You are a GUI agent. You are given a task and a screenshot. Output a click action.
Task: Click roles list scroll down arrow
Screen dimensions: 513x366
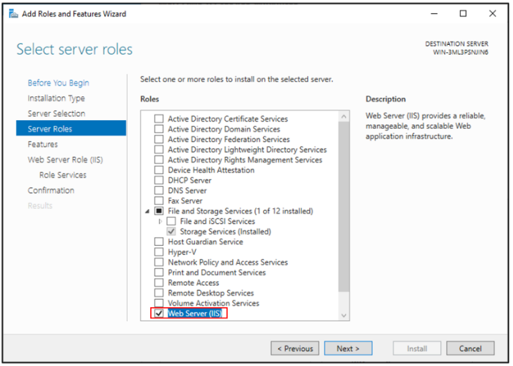coord(343,315)
